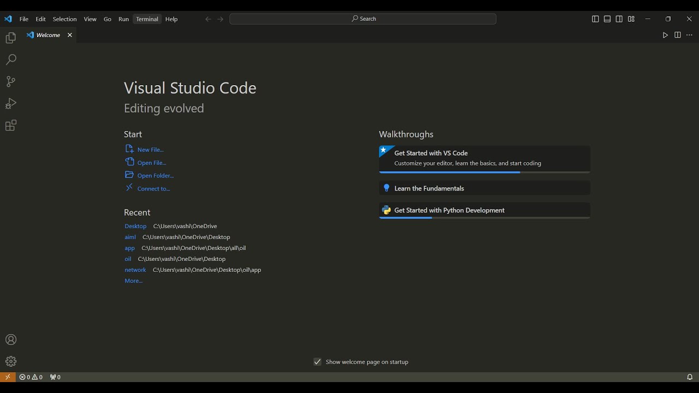This screenshot has width=699, height=393.
Task: Open notifications bell in status bar
Action: click(690, 377)
